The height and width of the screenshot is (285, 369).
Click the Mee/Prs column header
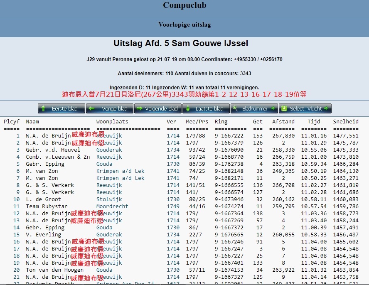point(197,122)
